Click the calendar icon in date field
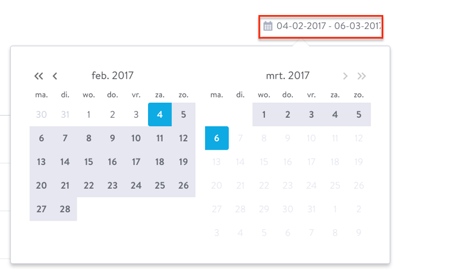 click(268, 26)
